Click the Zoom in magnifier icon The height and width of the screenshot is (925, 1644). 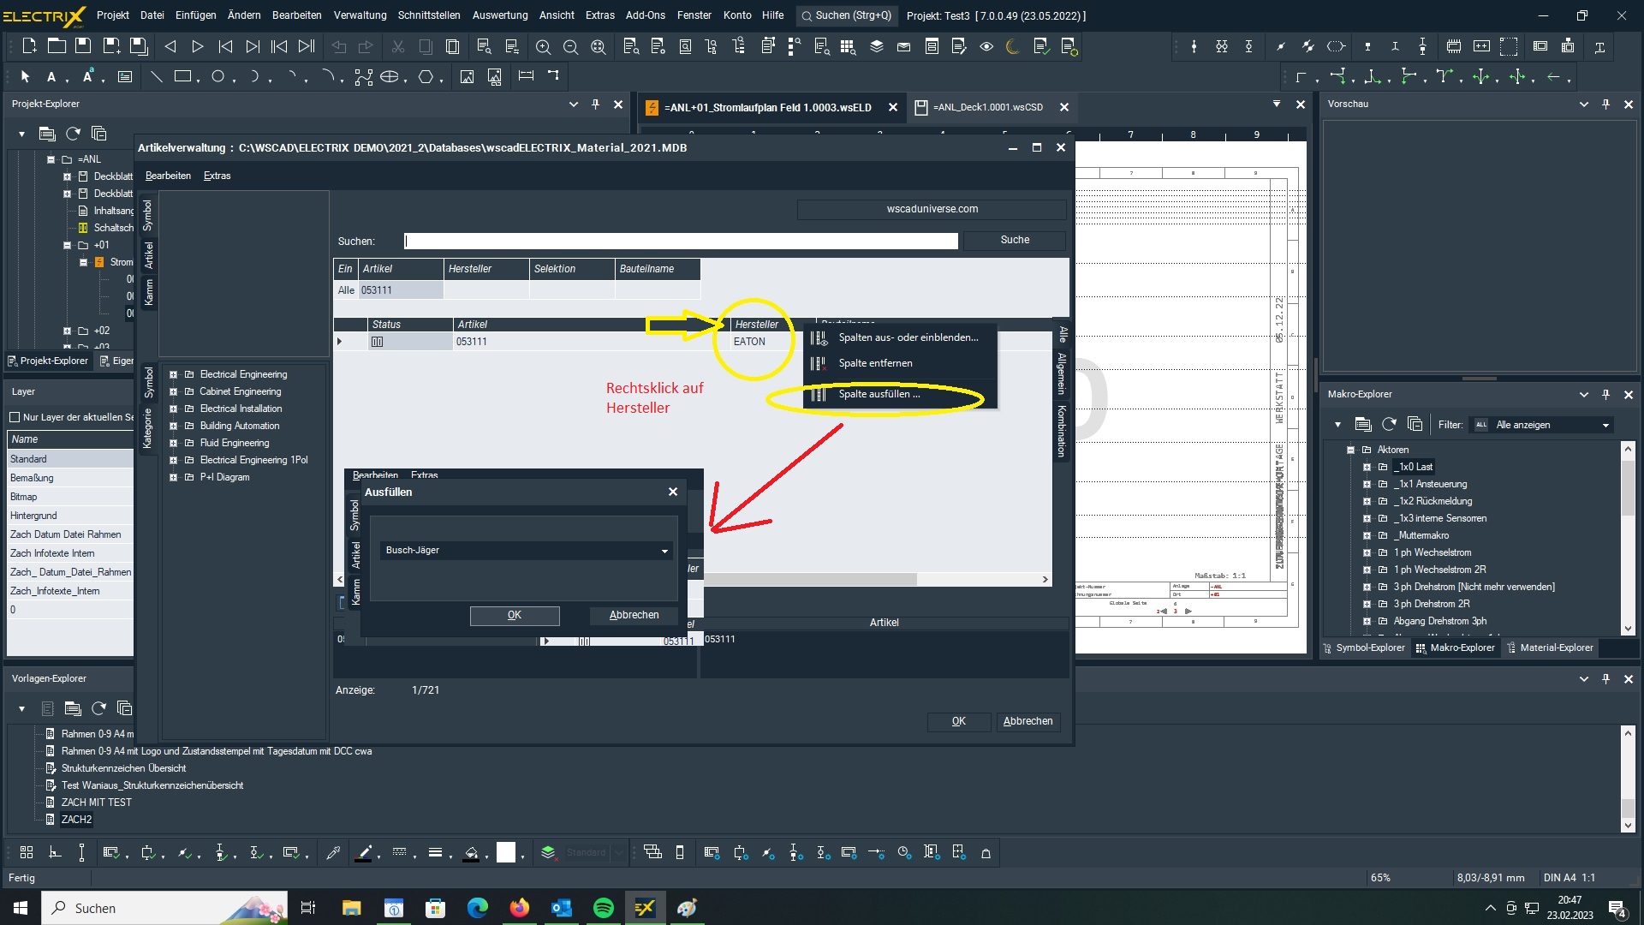pos(543,46)
